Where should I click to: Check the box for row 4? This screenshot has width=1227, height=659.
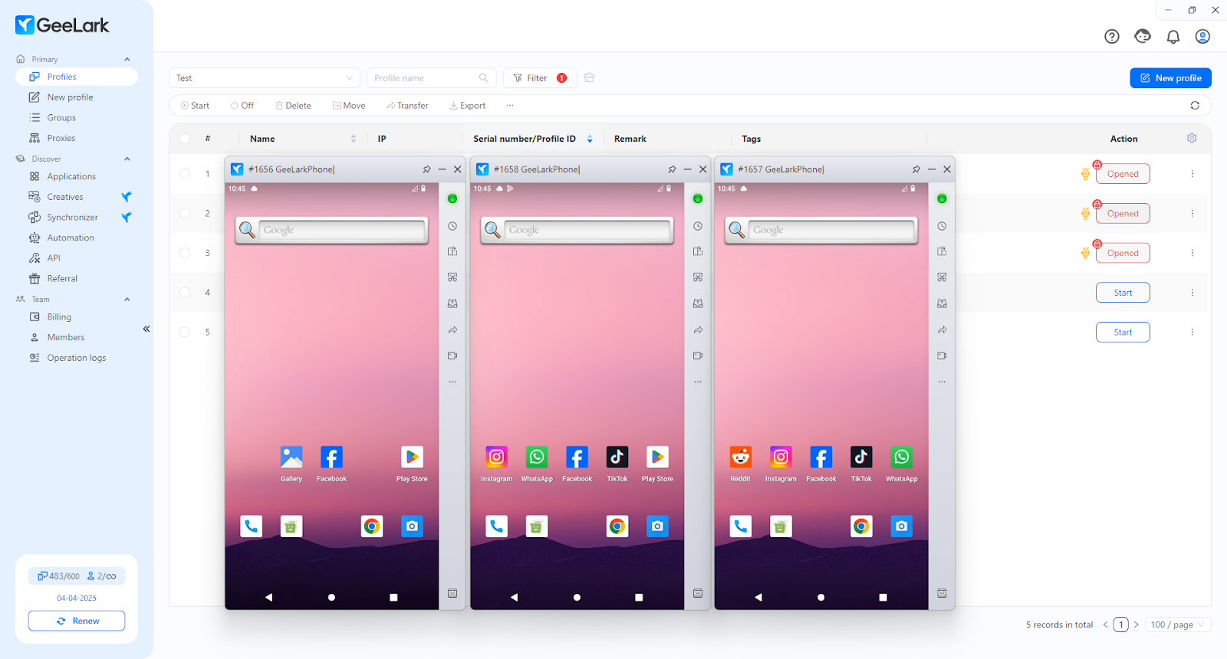point(185,292)
